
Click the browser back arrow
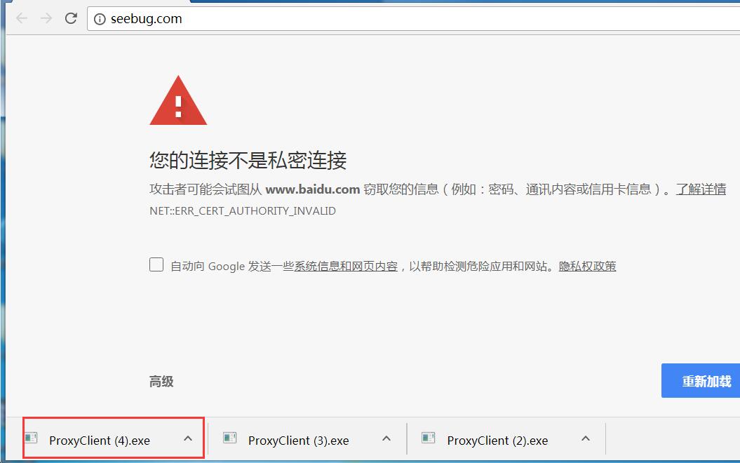[21, 19]
